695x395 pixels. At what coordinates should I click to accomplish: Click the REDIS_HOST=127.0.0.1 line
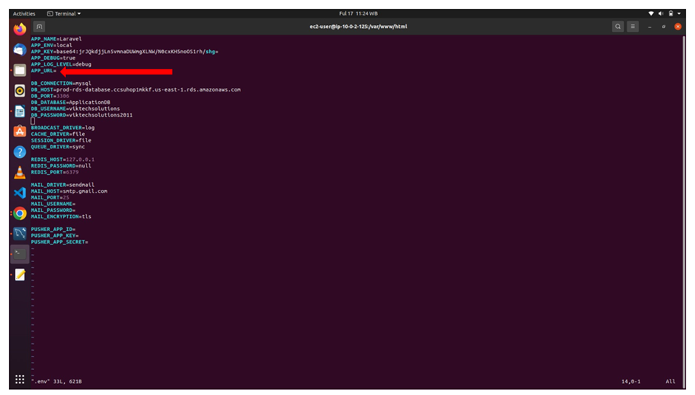[63, 159]
